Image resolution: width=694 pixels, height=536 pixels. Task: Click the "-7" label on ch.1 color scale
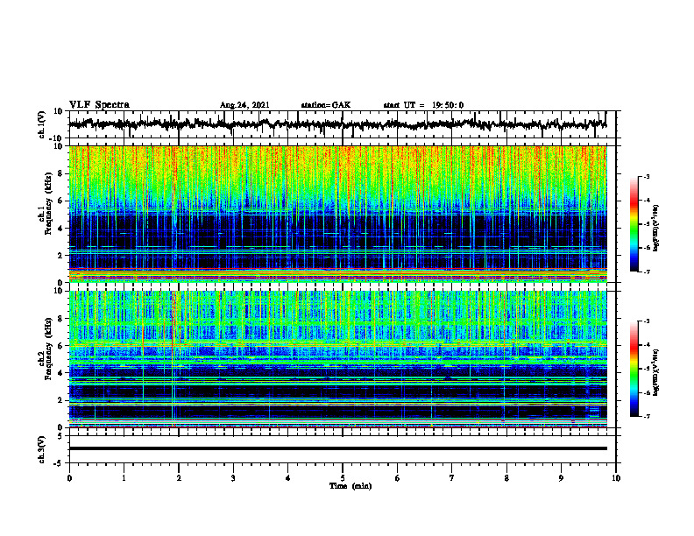647,272
